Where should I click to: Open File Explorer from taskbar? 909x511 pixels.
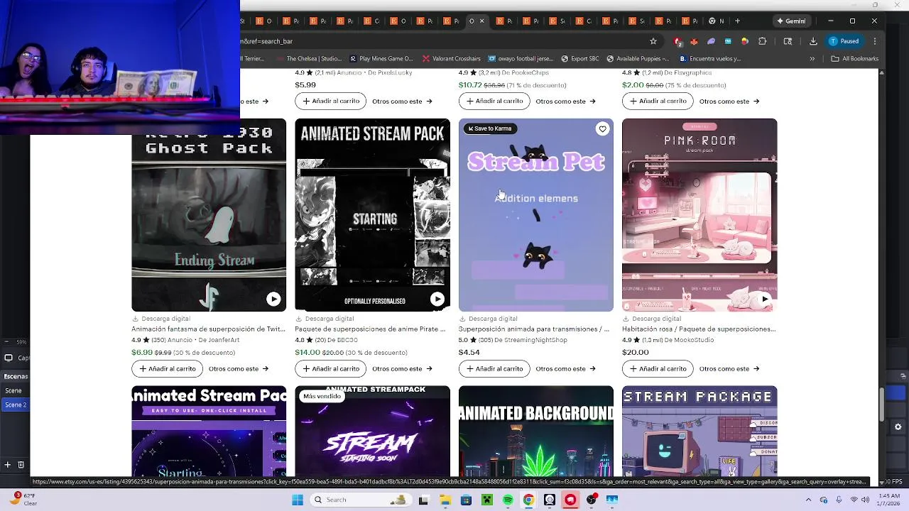pos(445,500)
